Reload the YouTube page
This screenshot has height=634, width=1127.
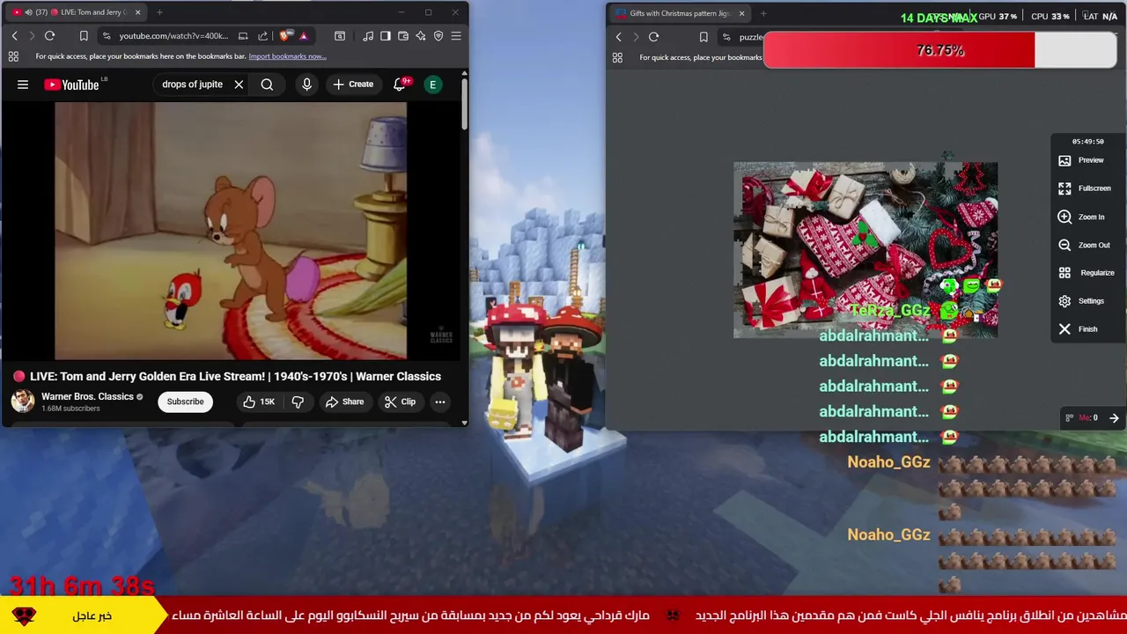[x=49, y=36]
